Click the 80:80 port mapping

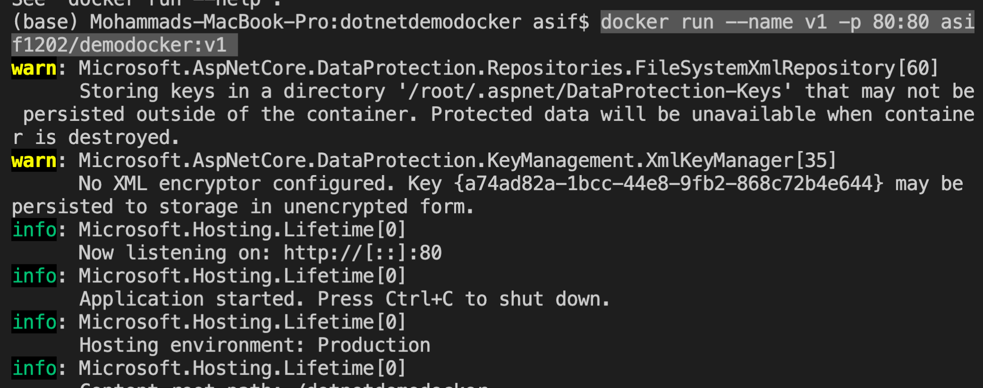(x=901, y=22)
